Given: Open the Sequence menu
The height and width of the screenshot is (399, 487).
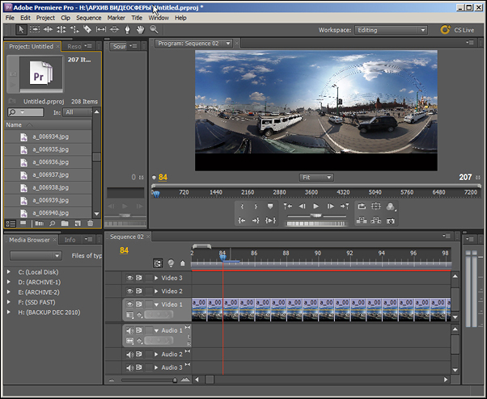Looking at the screenshot, I should [x=88, y=17].
